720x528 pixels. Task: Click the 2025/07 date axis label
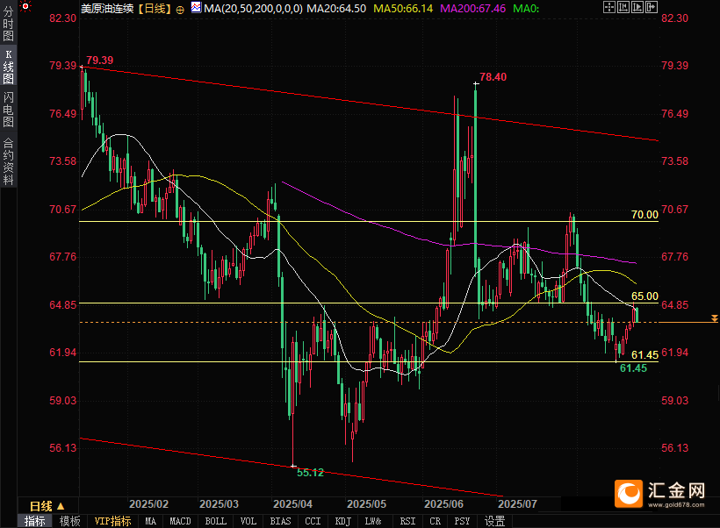[x=517, y=503]
